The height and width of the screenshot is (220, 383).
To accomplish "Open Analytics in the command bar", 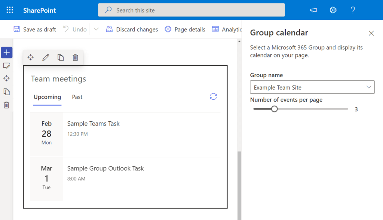I will (227, 29).
